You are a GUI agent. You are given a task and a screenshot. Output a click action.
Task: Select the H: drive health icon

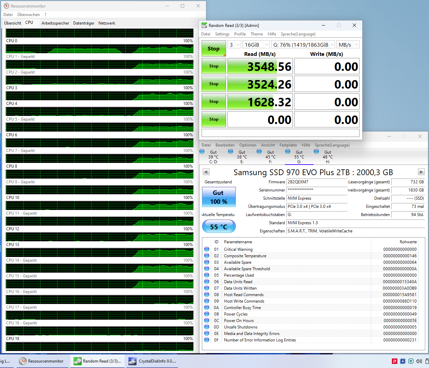point(317,152)
